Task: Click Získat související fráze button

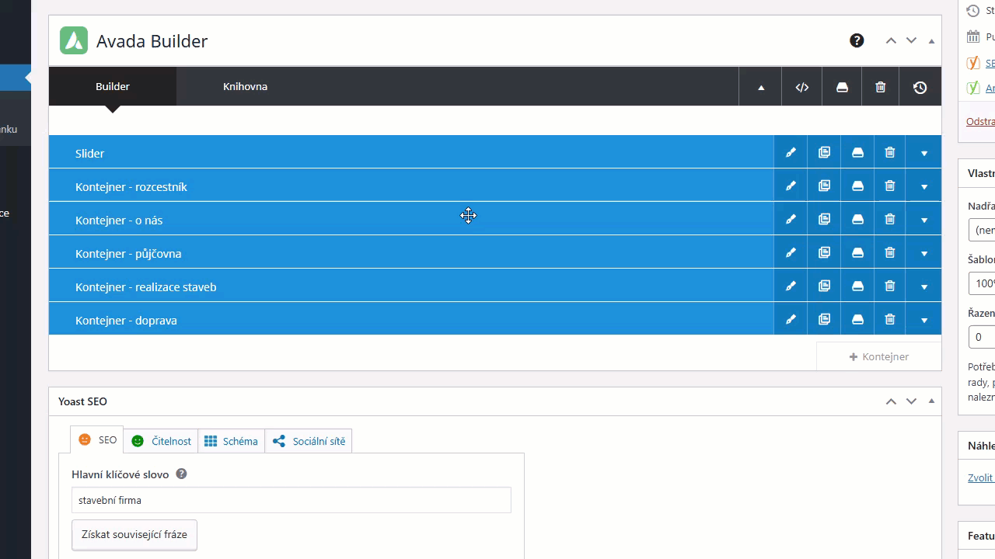Action: point(134,535)
